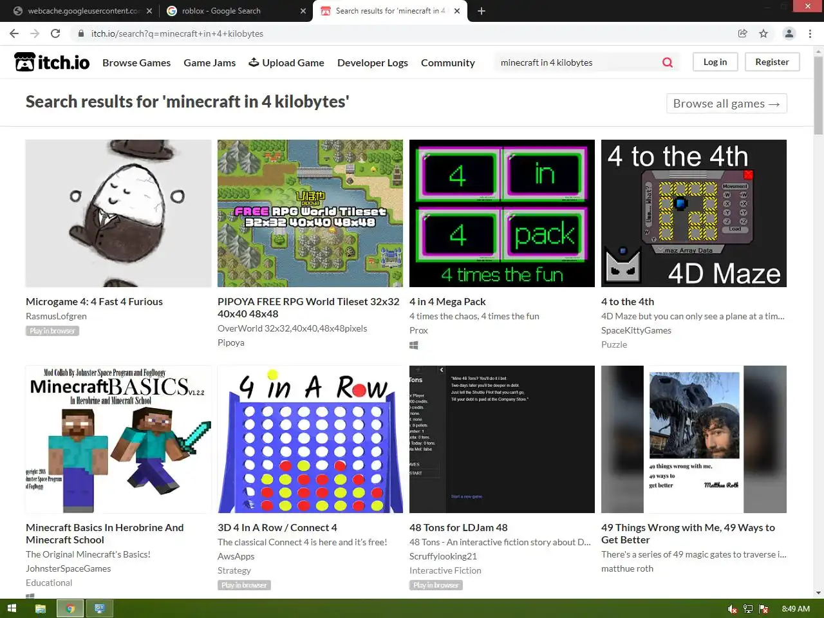
Task: Click the browser forward arrow
Action: [35, 33]
